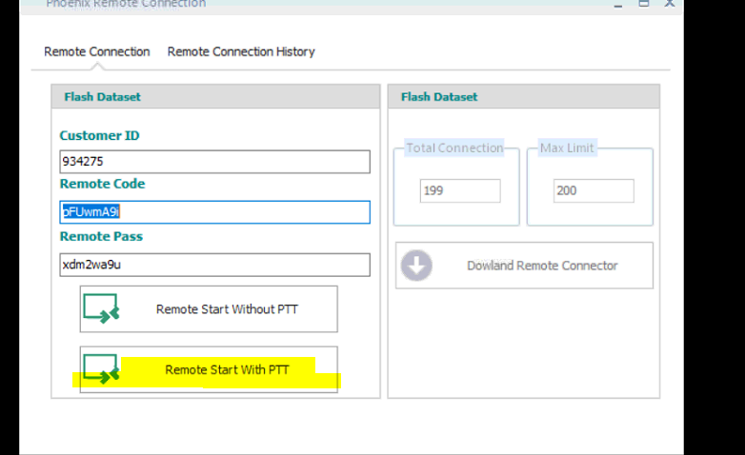Click the right Flash Dataset panel header

point(524,97)
